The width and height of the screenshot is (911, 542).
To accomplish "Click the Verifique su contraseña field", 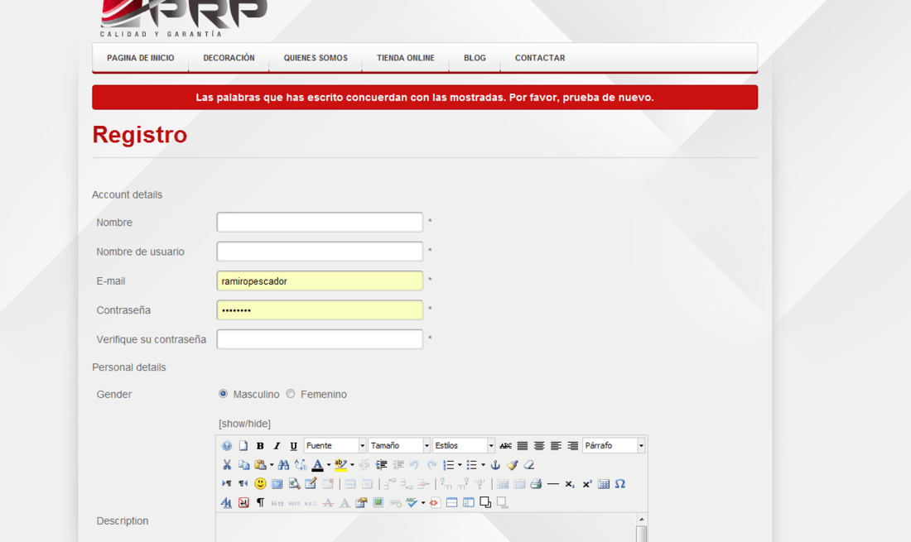I will coord(320,339).
